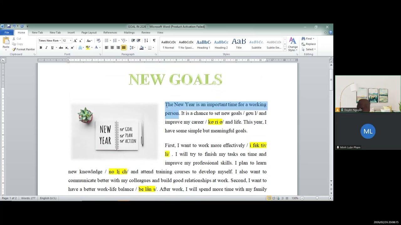Toggle Bold formatting
401x225 pixels.
[x=41, y=48]
